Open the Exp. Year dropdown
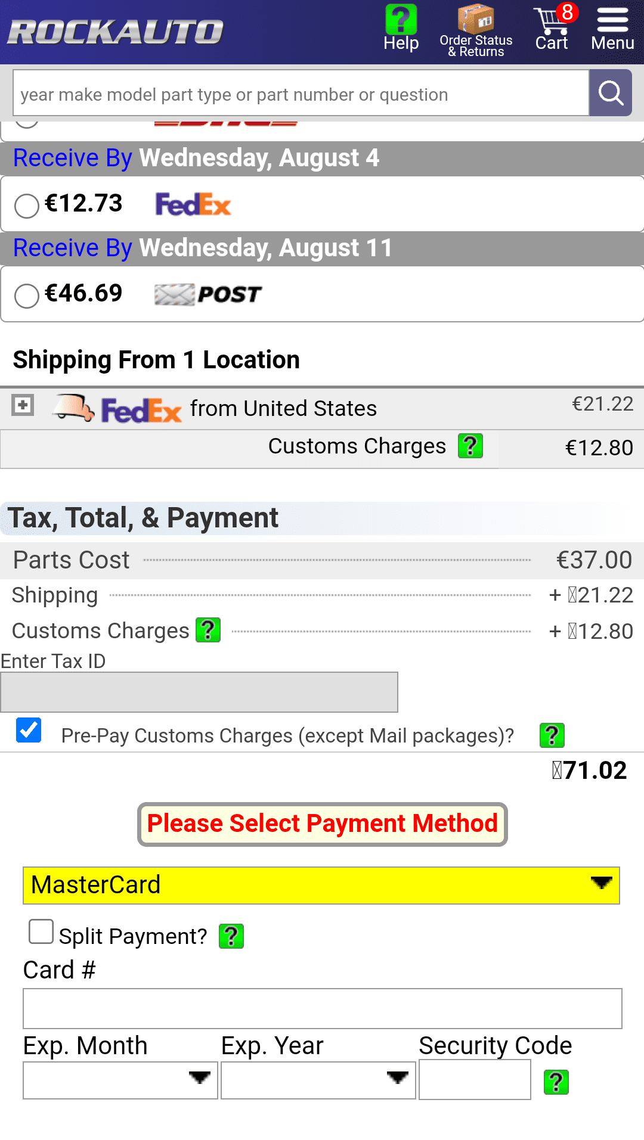 tap(318, 1079)
